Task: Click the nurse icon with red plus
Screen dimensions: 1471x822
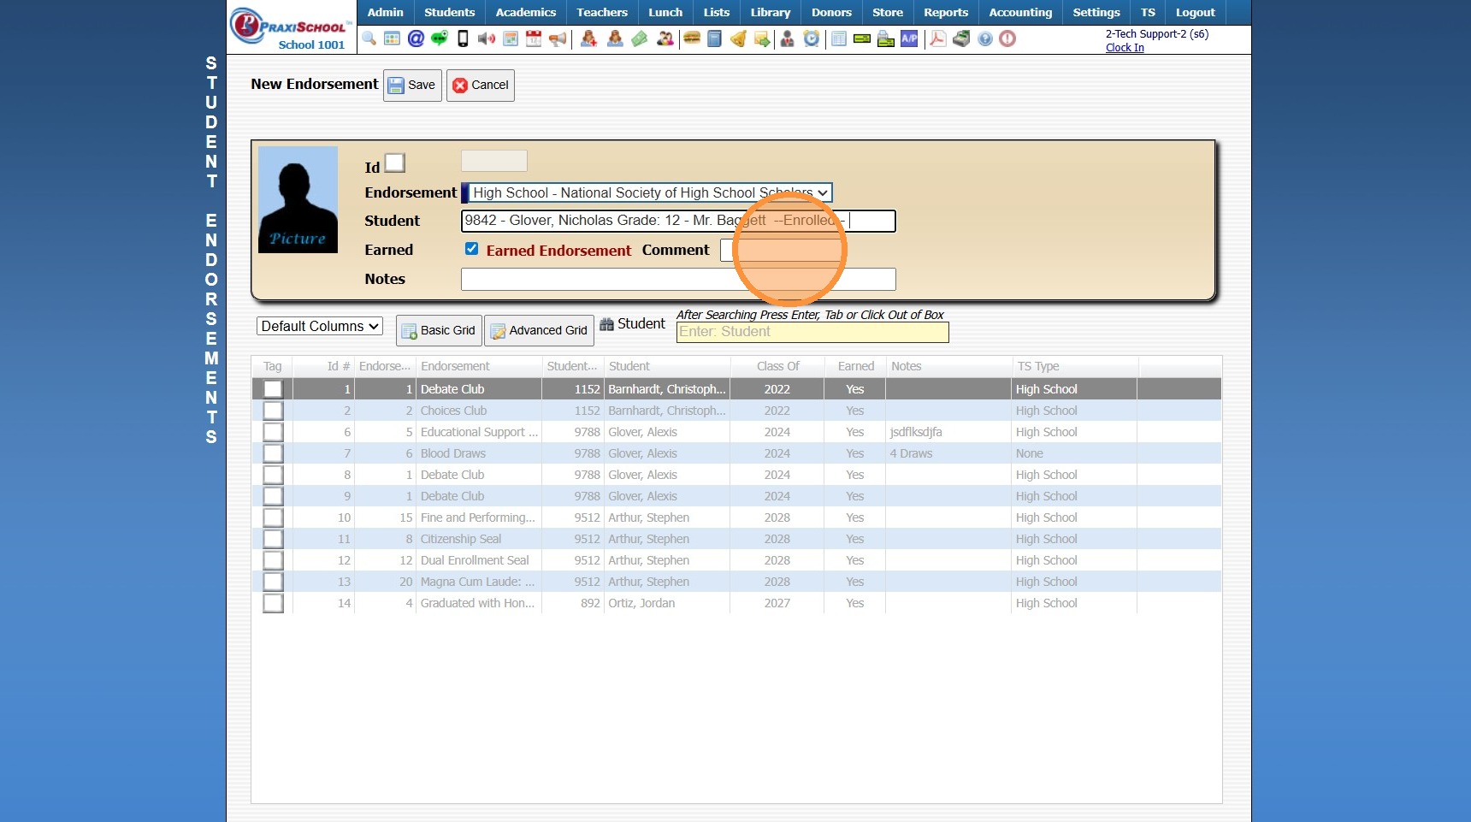Action: point(588,38)
